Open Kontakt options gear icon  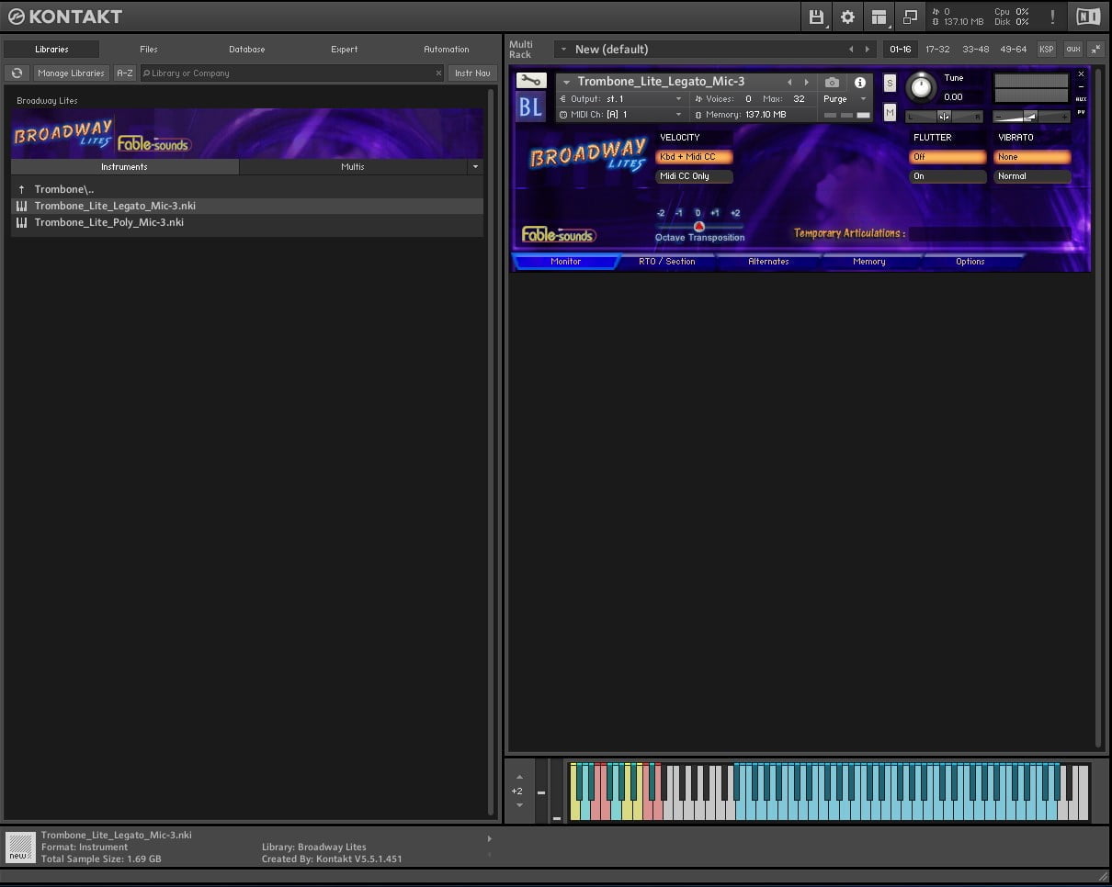tap(847, 17)
